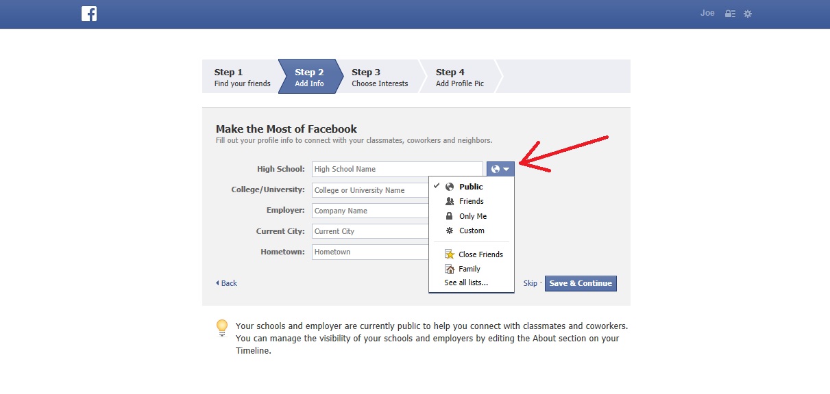The width and height of the screenshot is (830, 394).
Task: Click the house icon for Family list
Action: [450, 269]
